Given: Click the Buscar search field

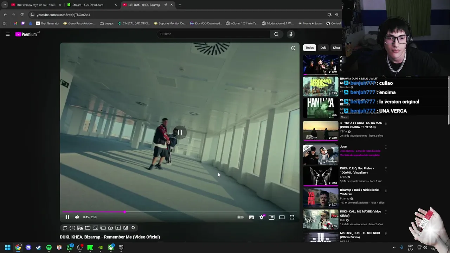Looking at the screenshot, I should [x=213, y=34].
